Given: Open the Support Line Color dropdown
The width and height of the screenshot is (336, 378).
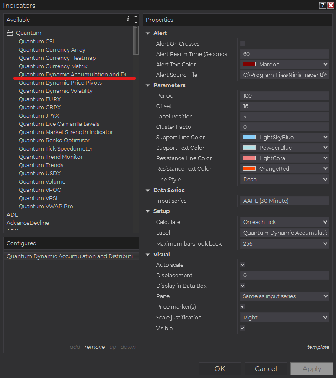Looking at the screenshot, I should click(x=285, y=138).
